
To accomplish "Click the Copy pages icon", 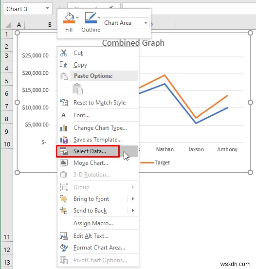I will 64,65.
